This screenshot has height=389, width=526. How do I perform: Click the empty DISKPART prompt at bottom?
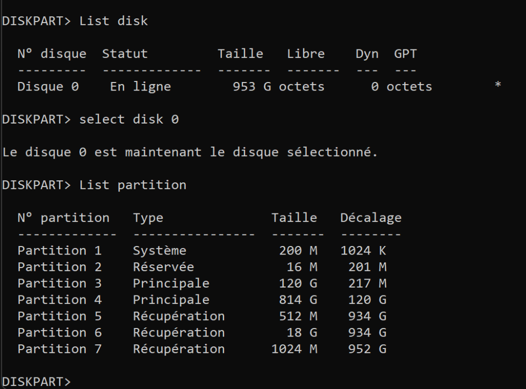36,381
